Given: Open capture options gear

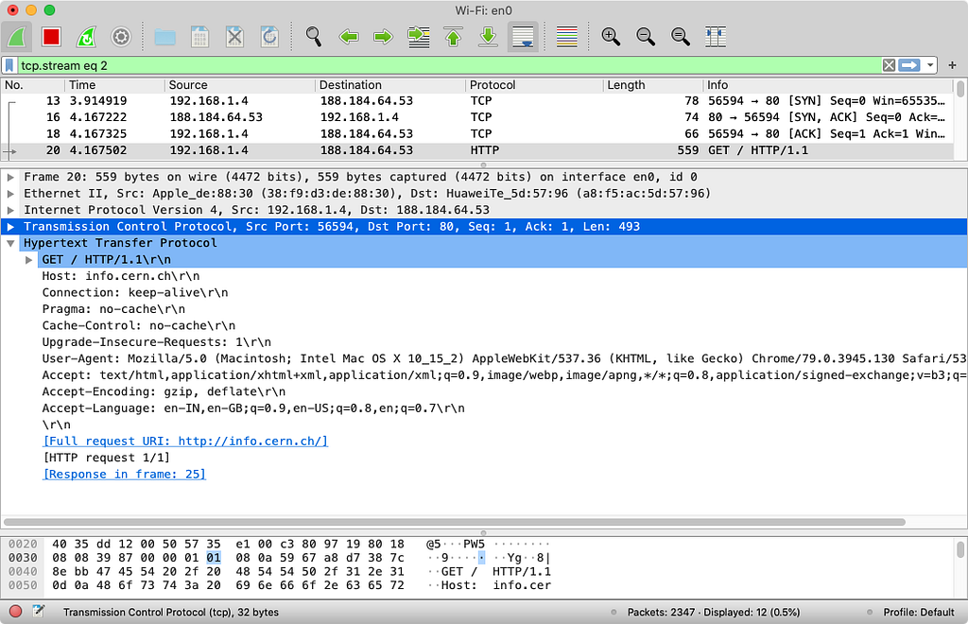Looking at the screenshot, I should point(121,37).
